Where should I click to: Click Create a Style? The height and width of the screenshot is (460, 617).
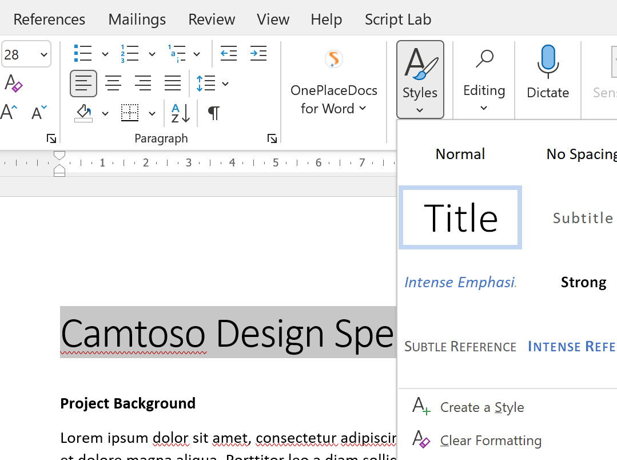point(481,407)
